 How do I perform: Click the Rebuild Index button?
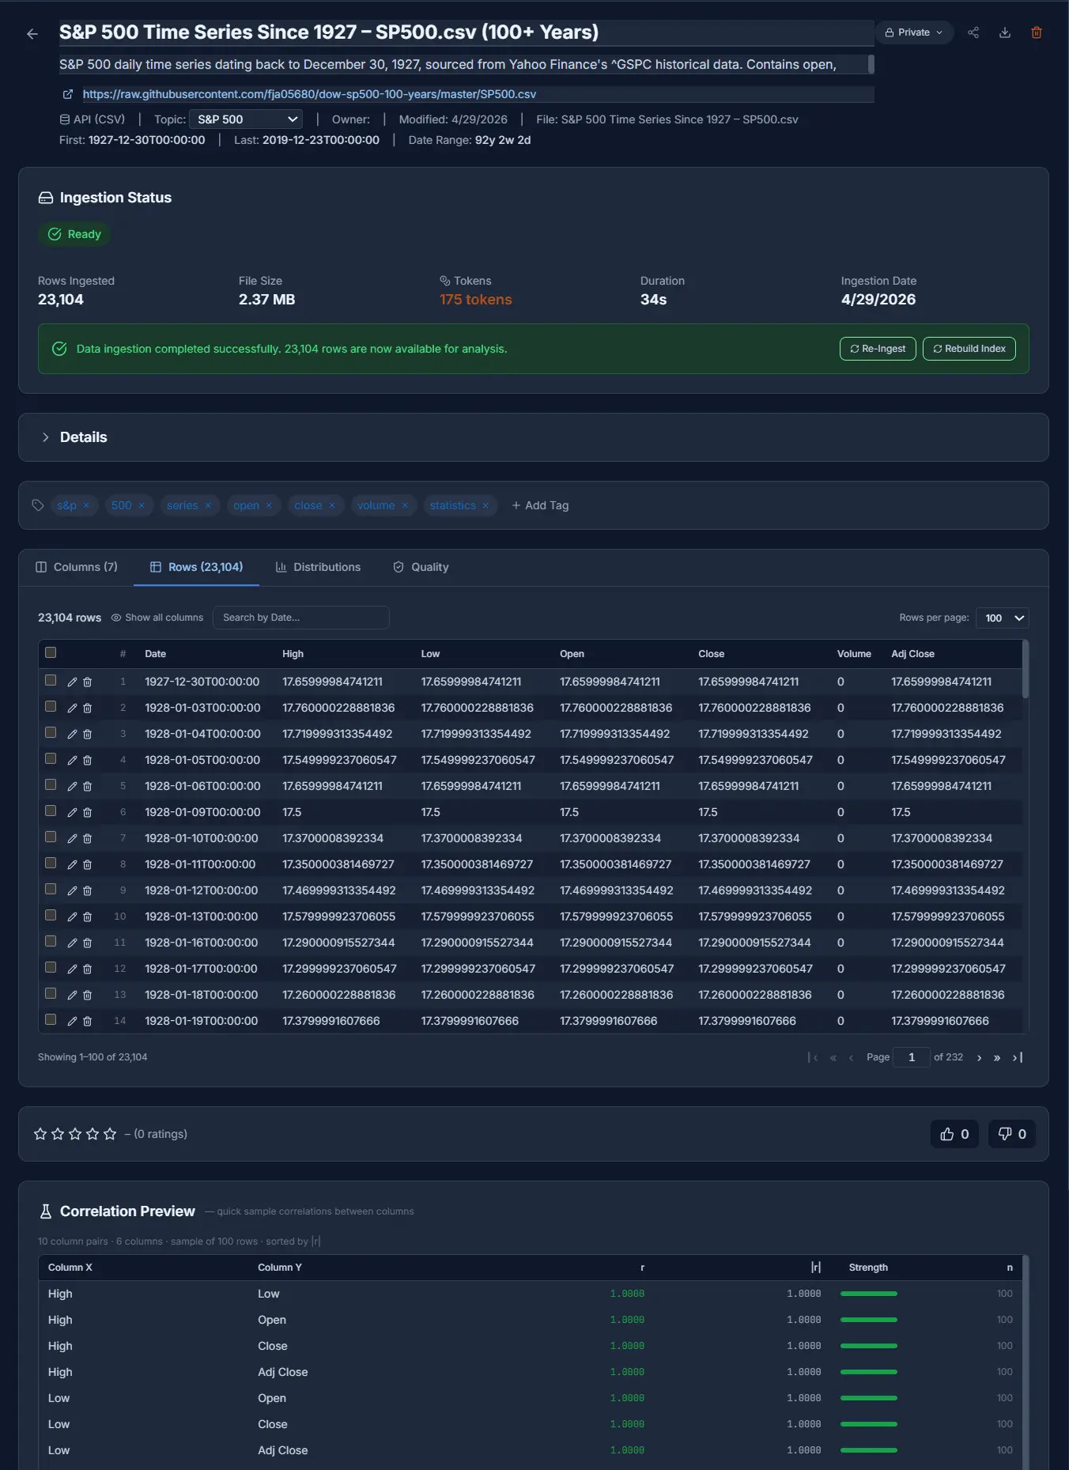point(969,349)
